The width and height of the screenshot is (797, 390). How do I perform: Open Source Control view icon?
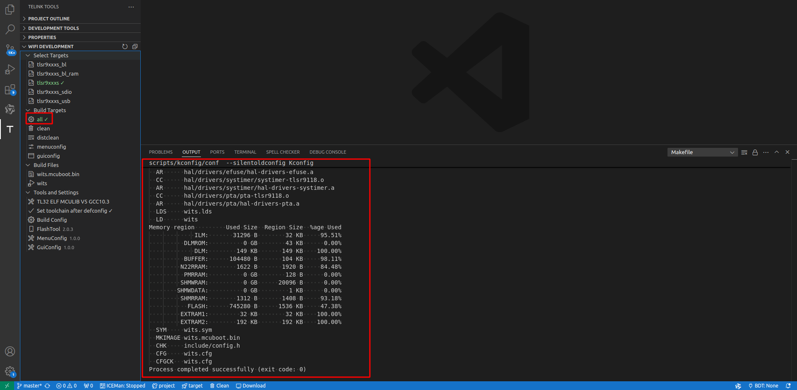click(10, 49)
